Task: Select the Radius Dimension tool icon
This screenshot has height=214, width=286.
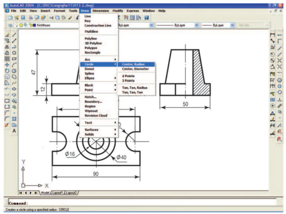Action: pos(272,54)
